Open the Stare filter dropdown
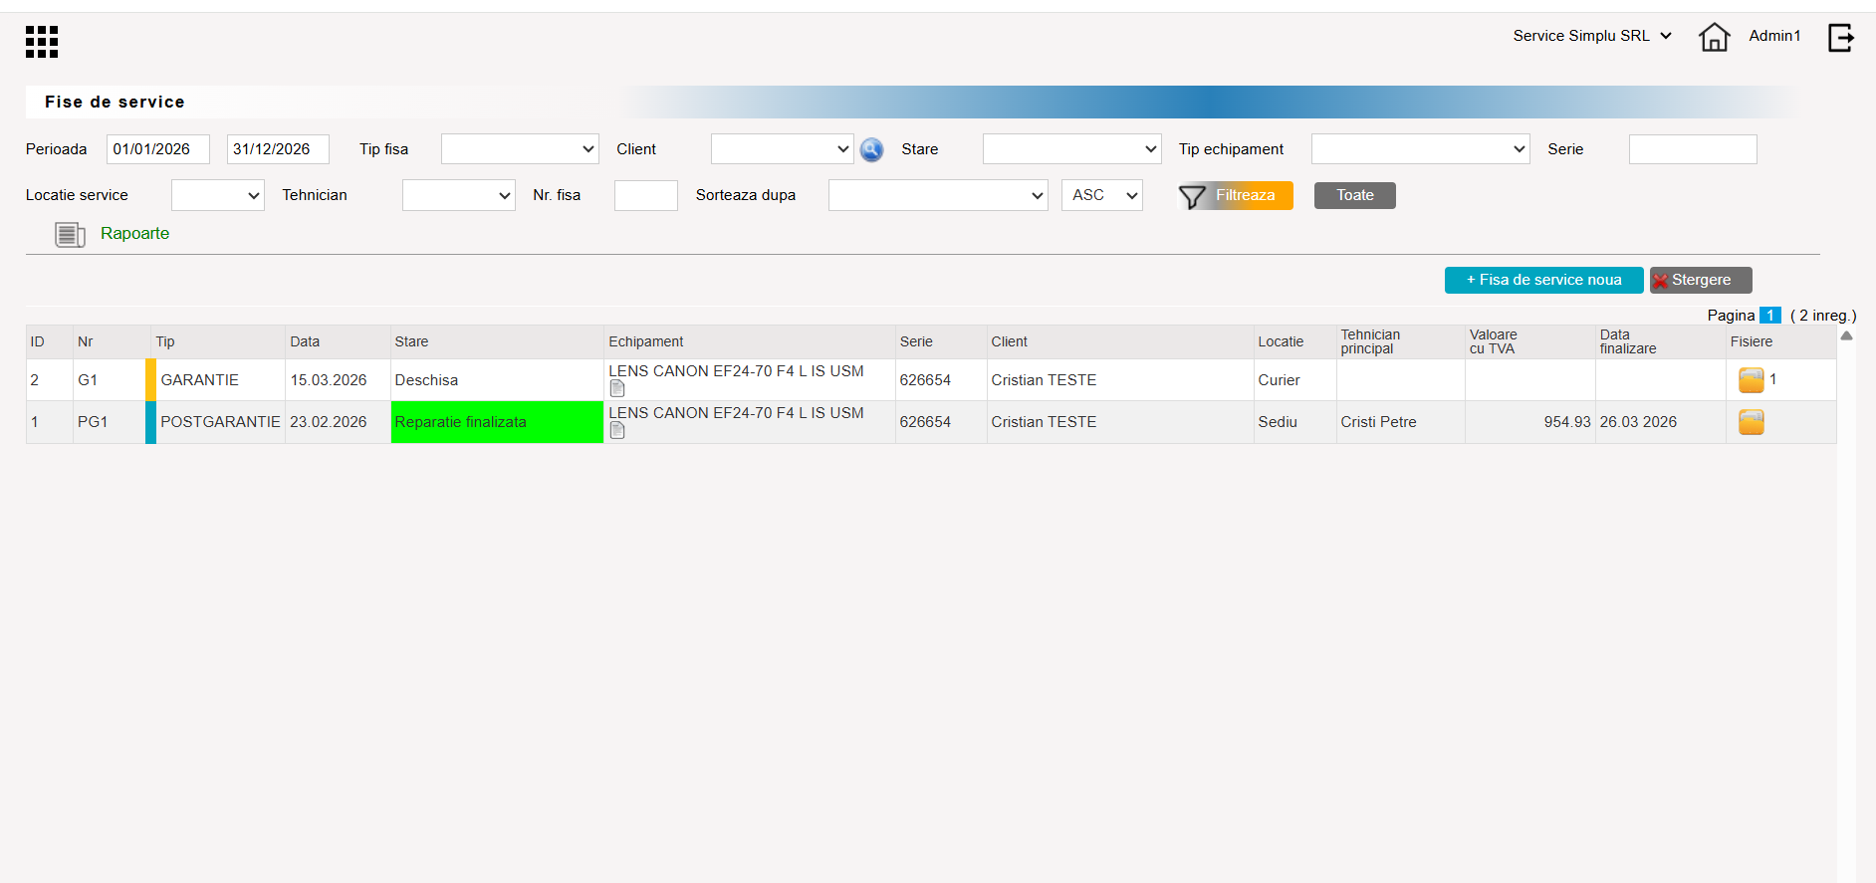1876x883 pixels. (1071, 149)
